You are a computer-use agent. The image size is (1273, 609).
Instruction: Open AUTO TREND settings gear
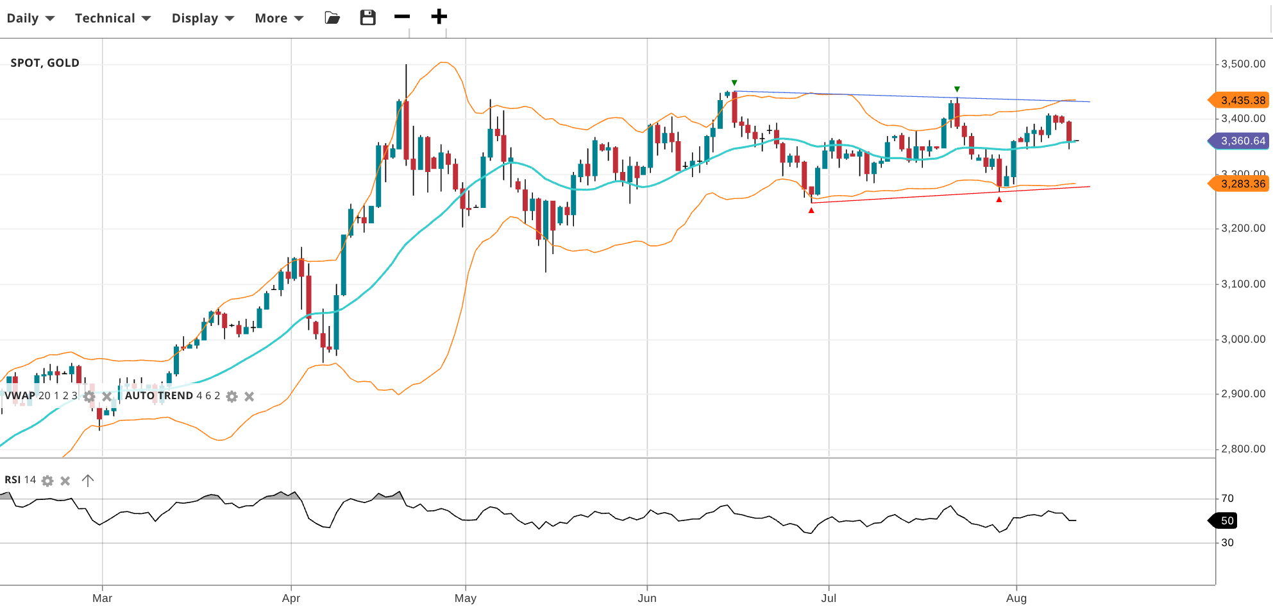click(x=232, y=397)
